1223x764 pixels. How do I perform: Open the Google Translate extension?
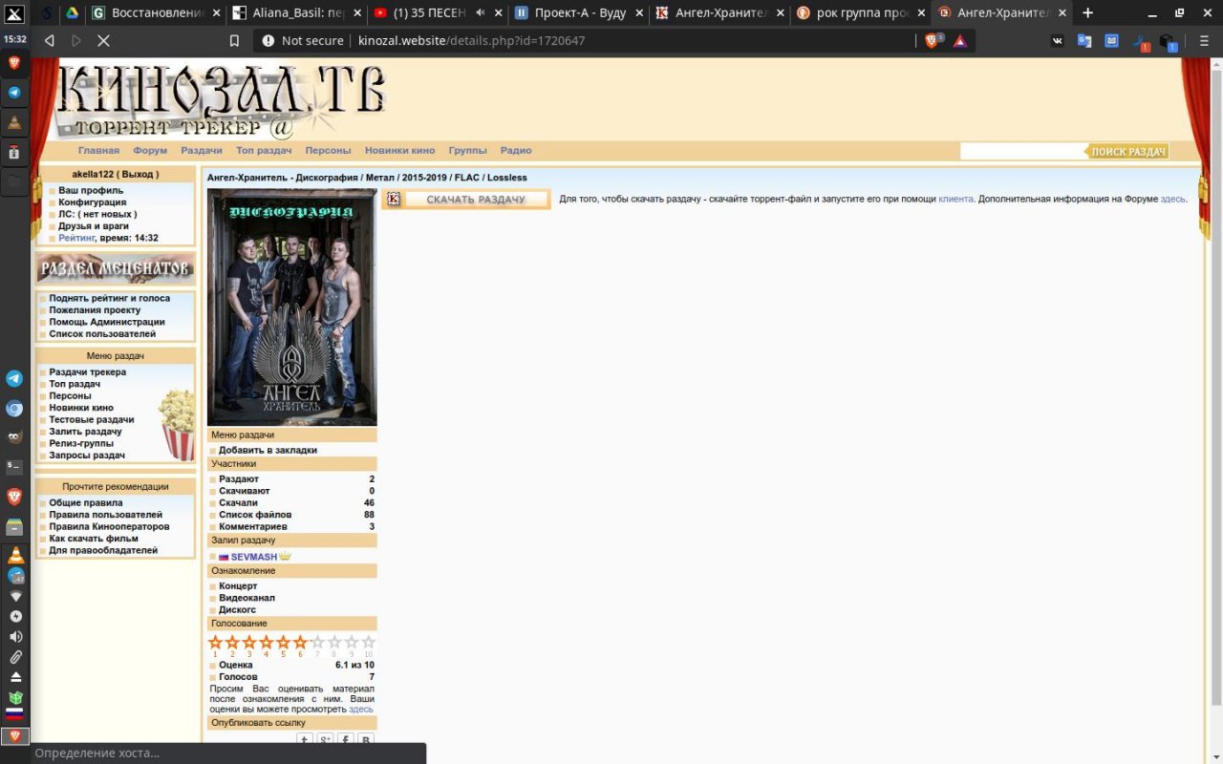click(1084, 41)
